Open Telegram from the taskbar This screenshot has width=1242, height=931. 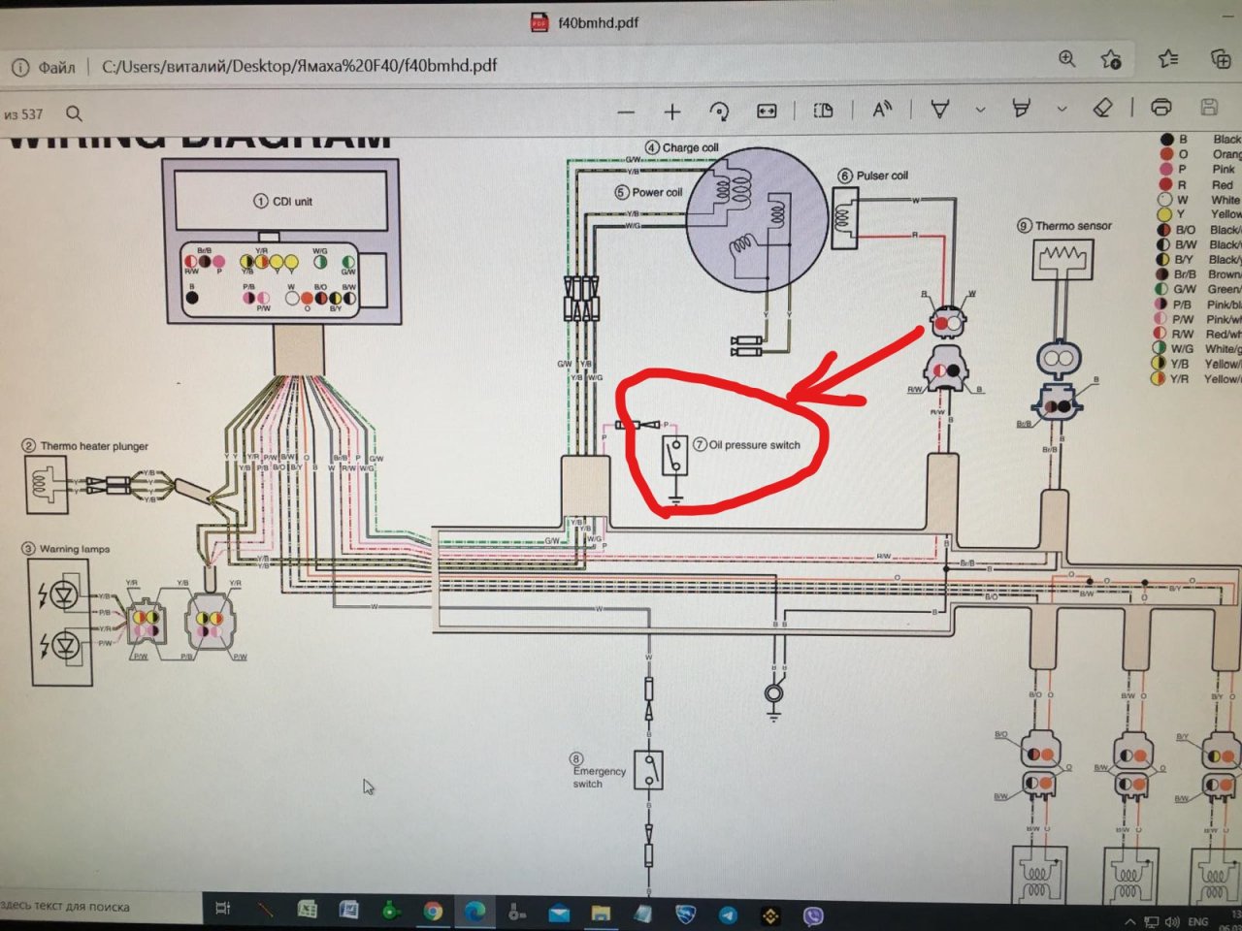tap(728, 914)
